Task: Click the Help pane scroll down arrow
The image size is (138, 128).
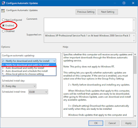Action: [x=135, y=116]
